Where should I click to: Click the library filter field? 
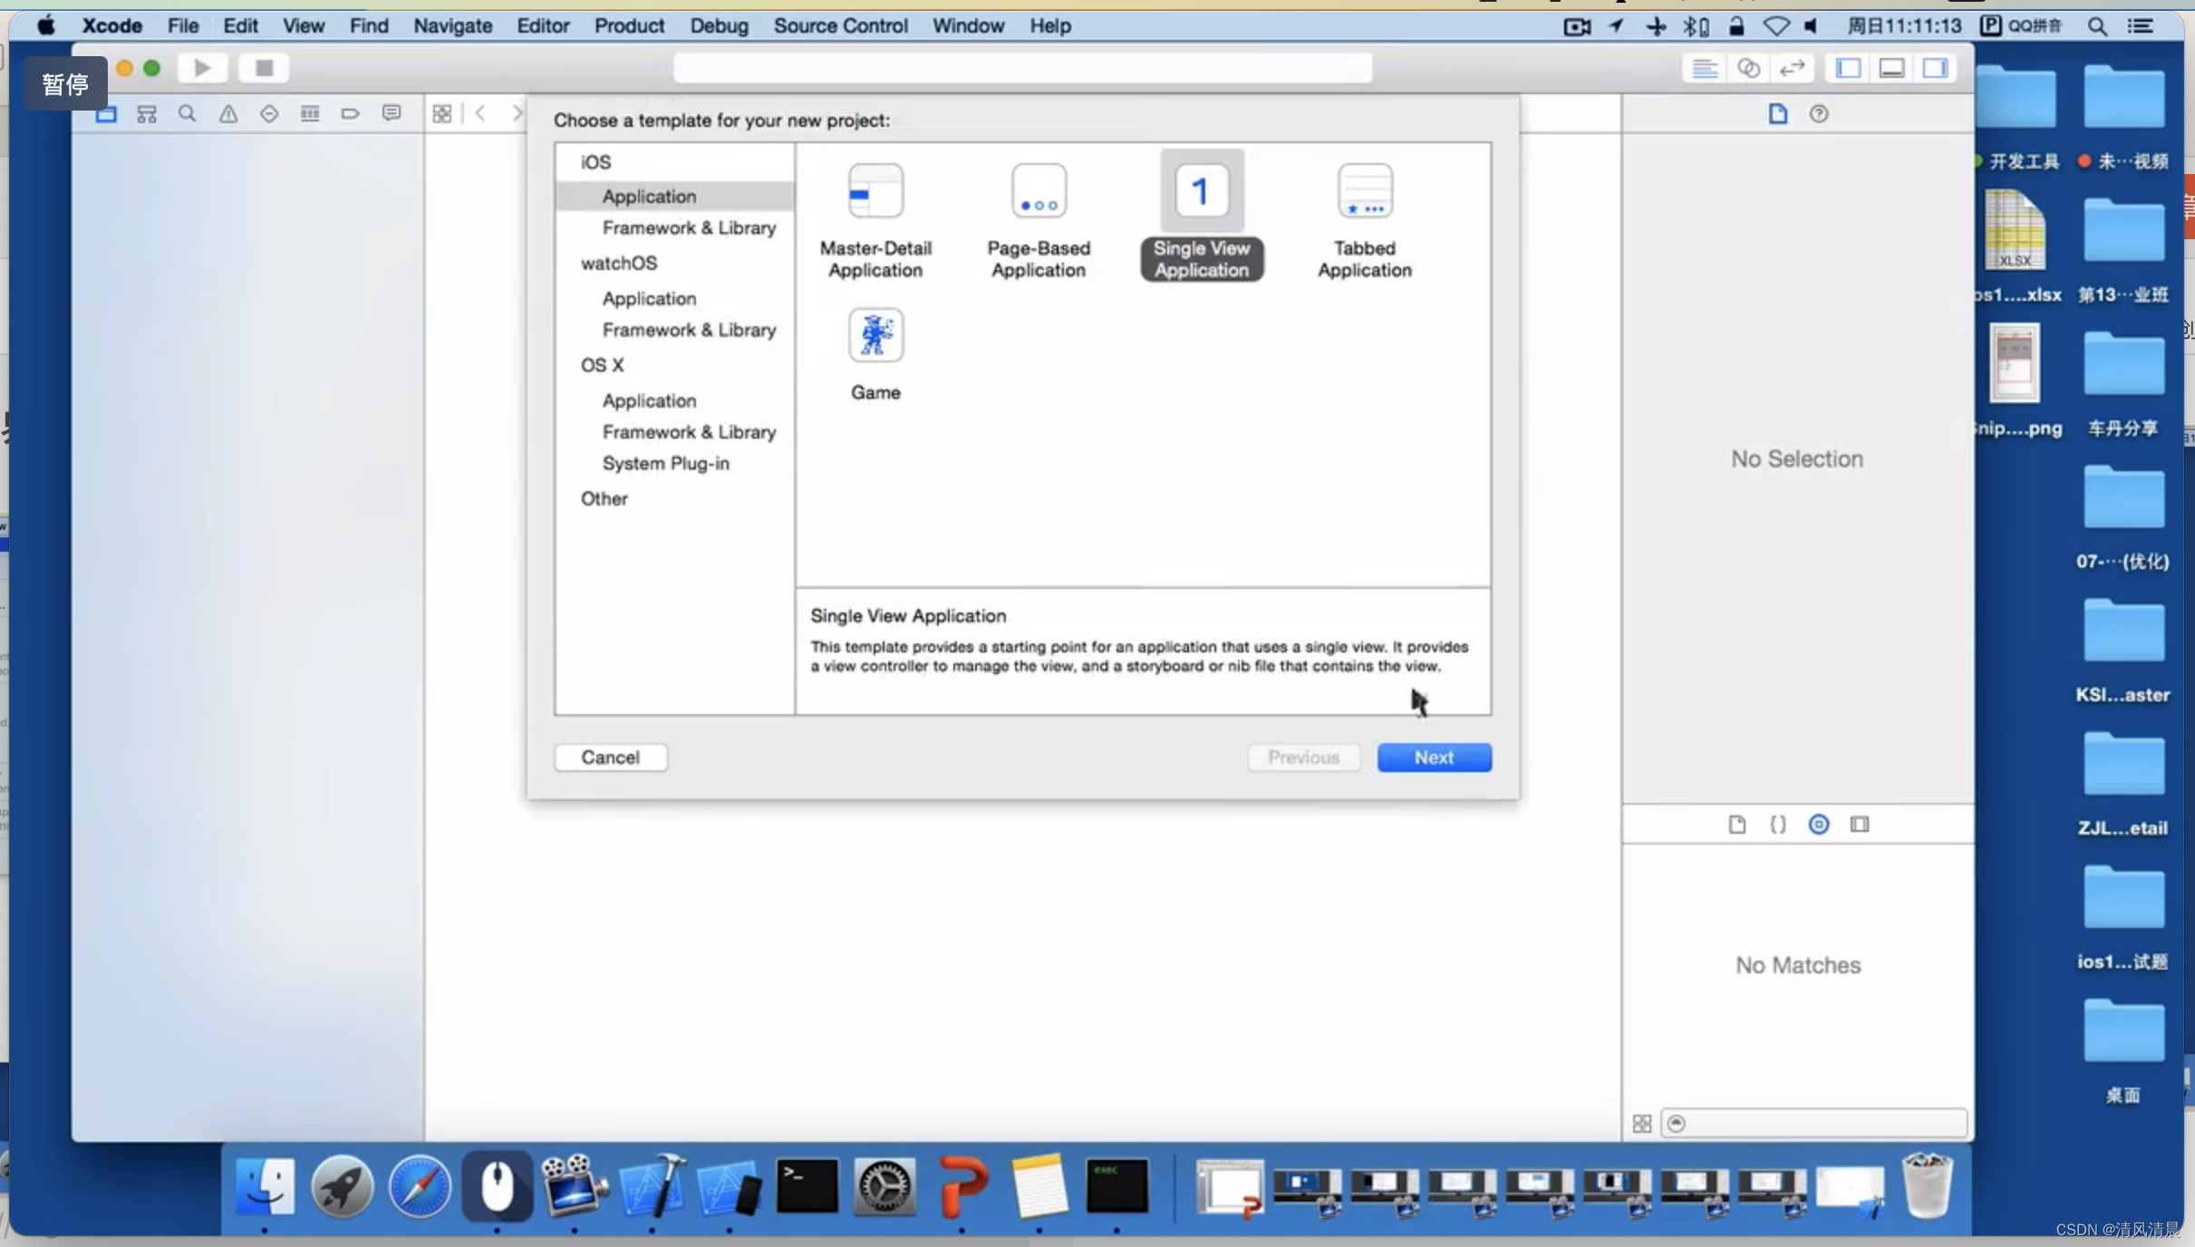(1814, 1123)
